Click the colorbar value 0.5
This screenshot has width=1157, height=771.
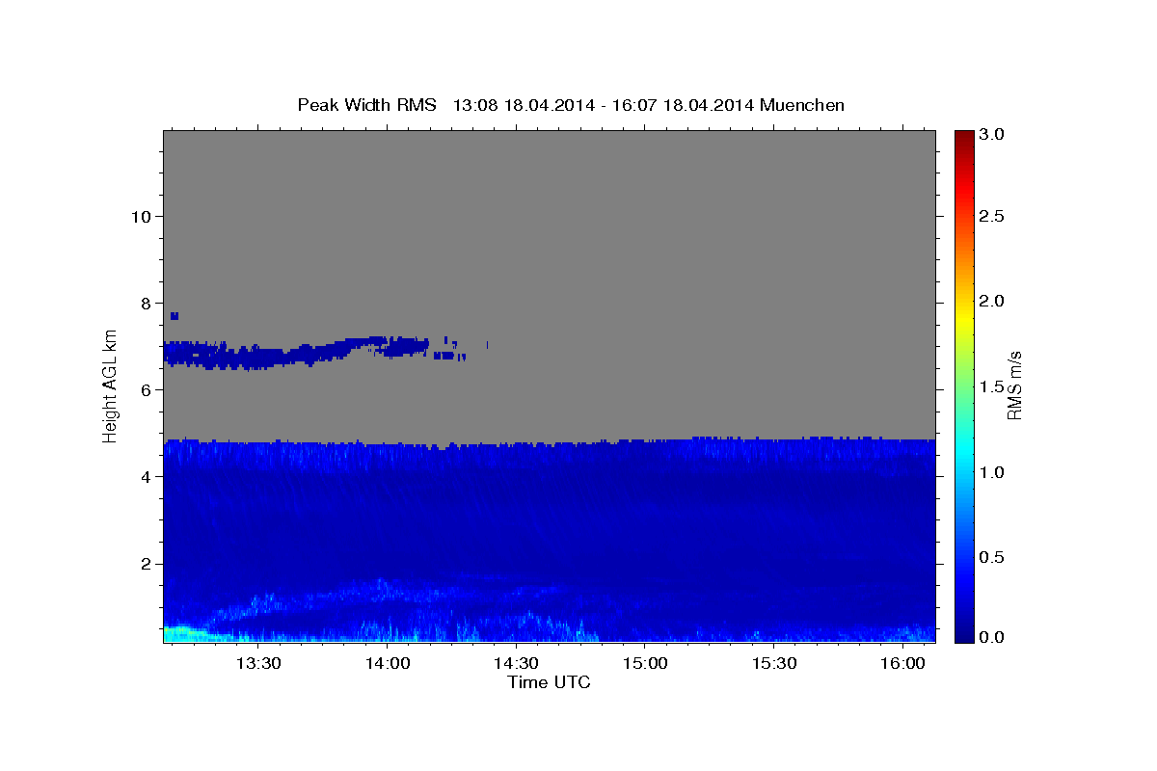coord(992,557)
